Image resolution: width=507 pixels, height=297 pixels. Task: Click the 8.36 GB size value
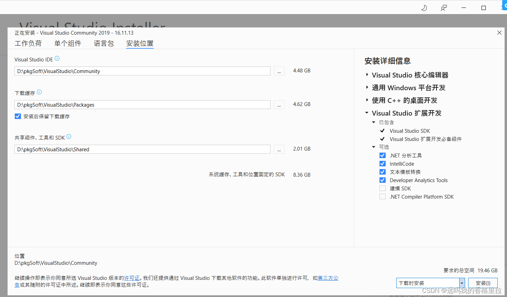point(302,175)
